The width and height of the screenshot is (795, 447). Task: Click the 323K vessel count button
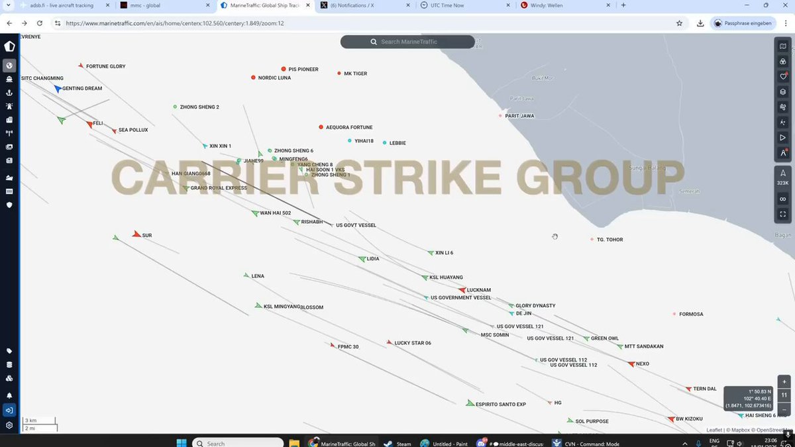point(782,177)
